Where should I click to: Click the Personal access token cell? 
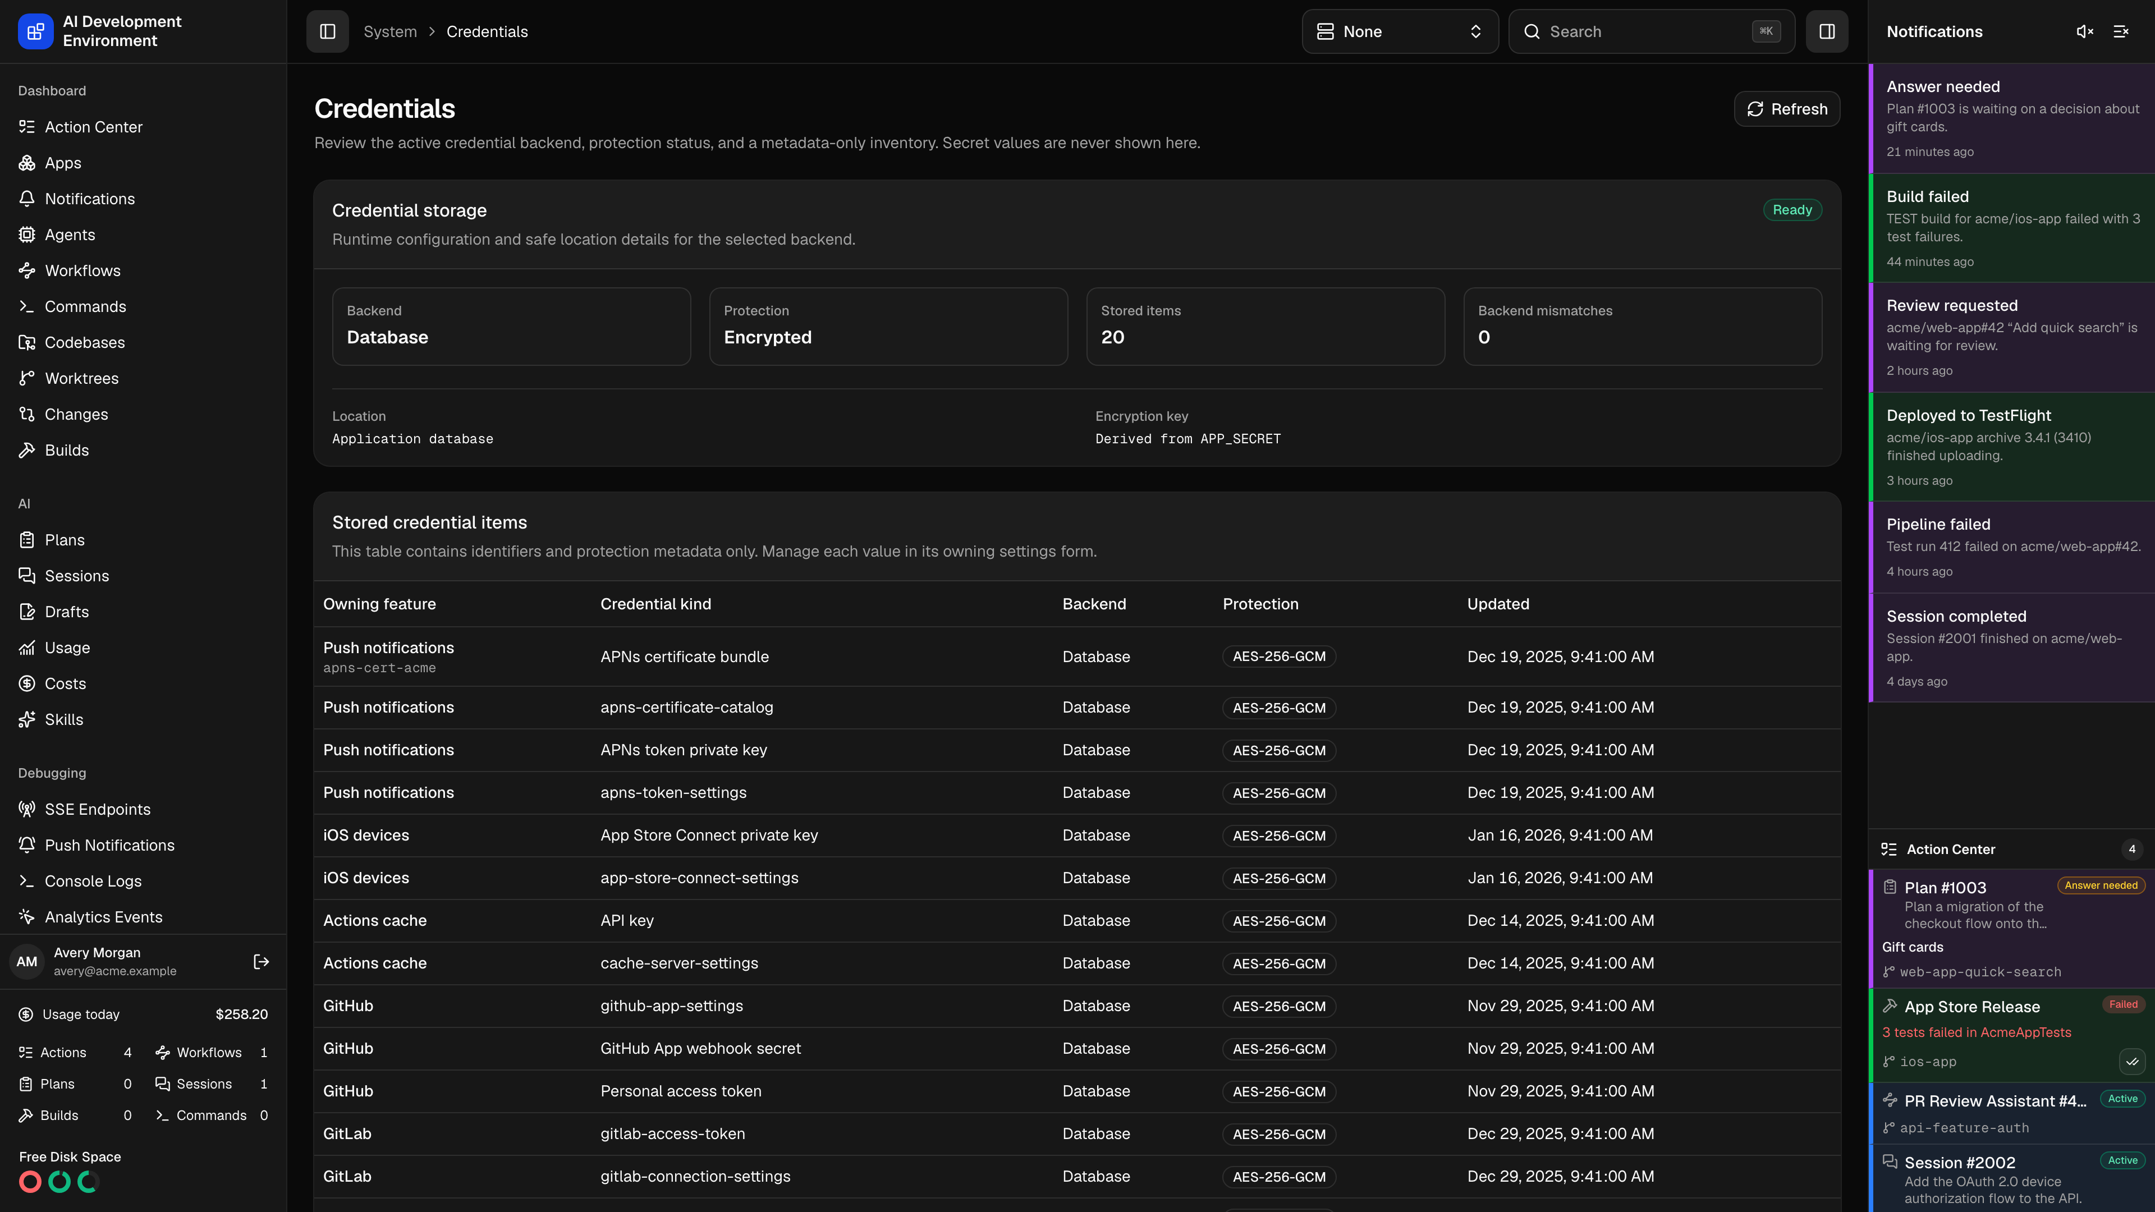(x=680, y=1091)
